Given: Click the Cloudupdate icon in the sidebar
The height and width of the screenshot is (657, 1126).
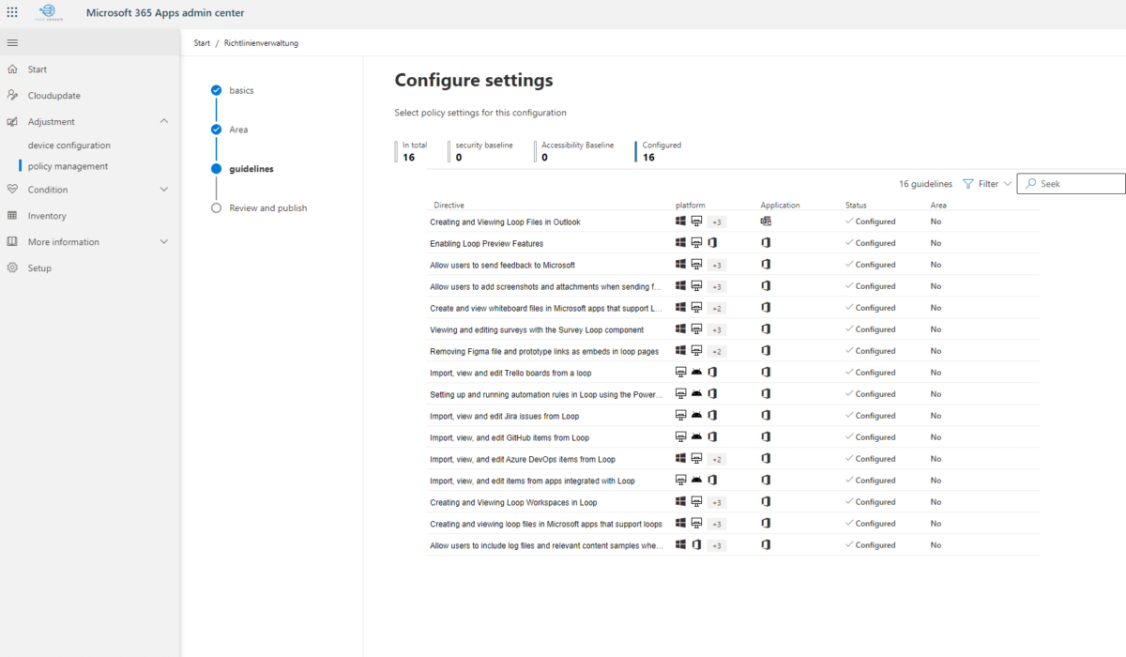Looking at the screenshot, I should [13, 95].
